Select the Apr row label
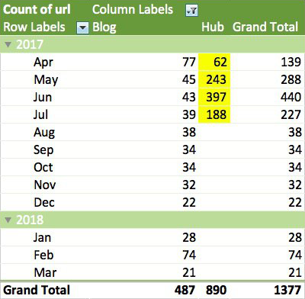Viewport: 305px width, 299px height. 43,63
